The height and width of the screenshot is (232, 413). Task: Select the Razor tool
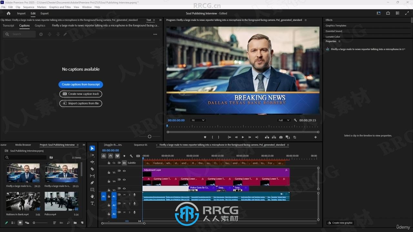(x=92, y=169)
